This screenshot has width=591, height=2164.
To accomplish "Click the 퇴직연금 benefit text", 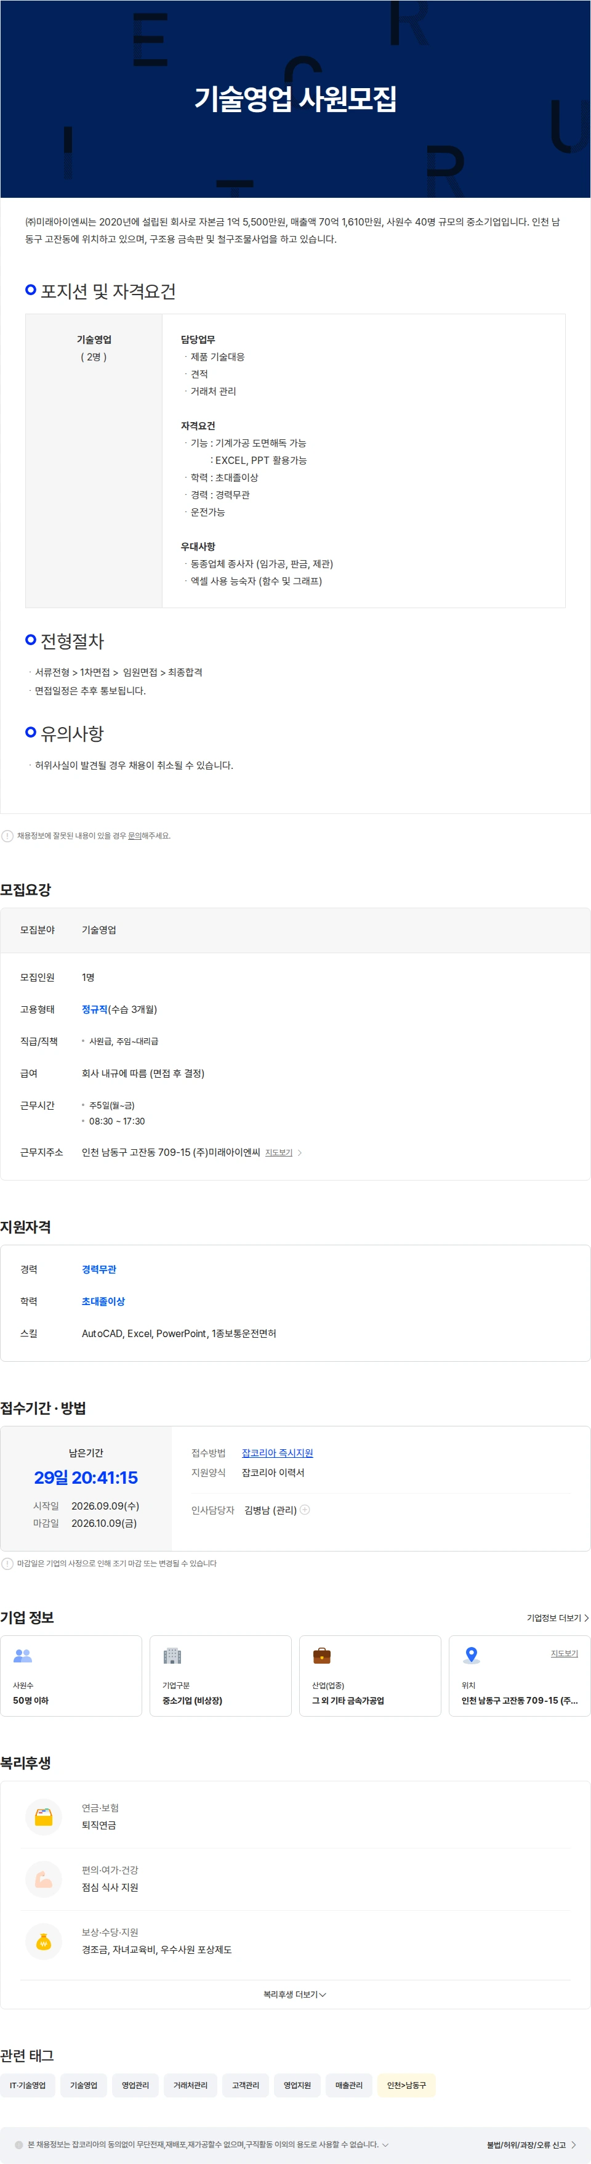I will pyautogui.click(x=99, y=1824).
